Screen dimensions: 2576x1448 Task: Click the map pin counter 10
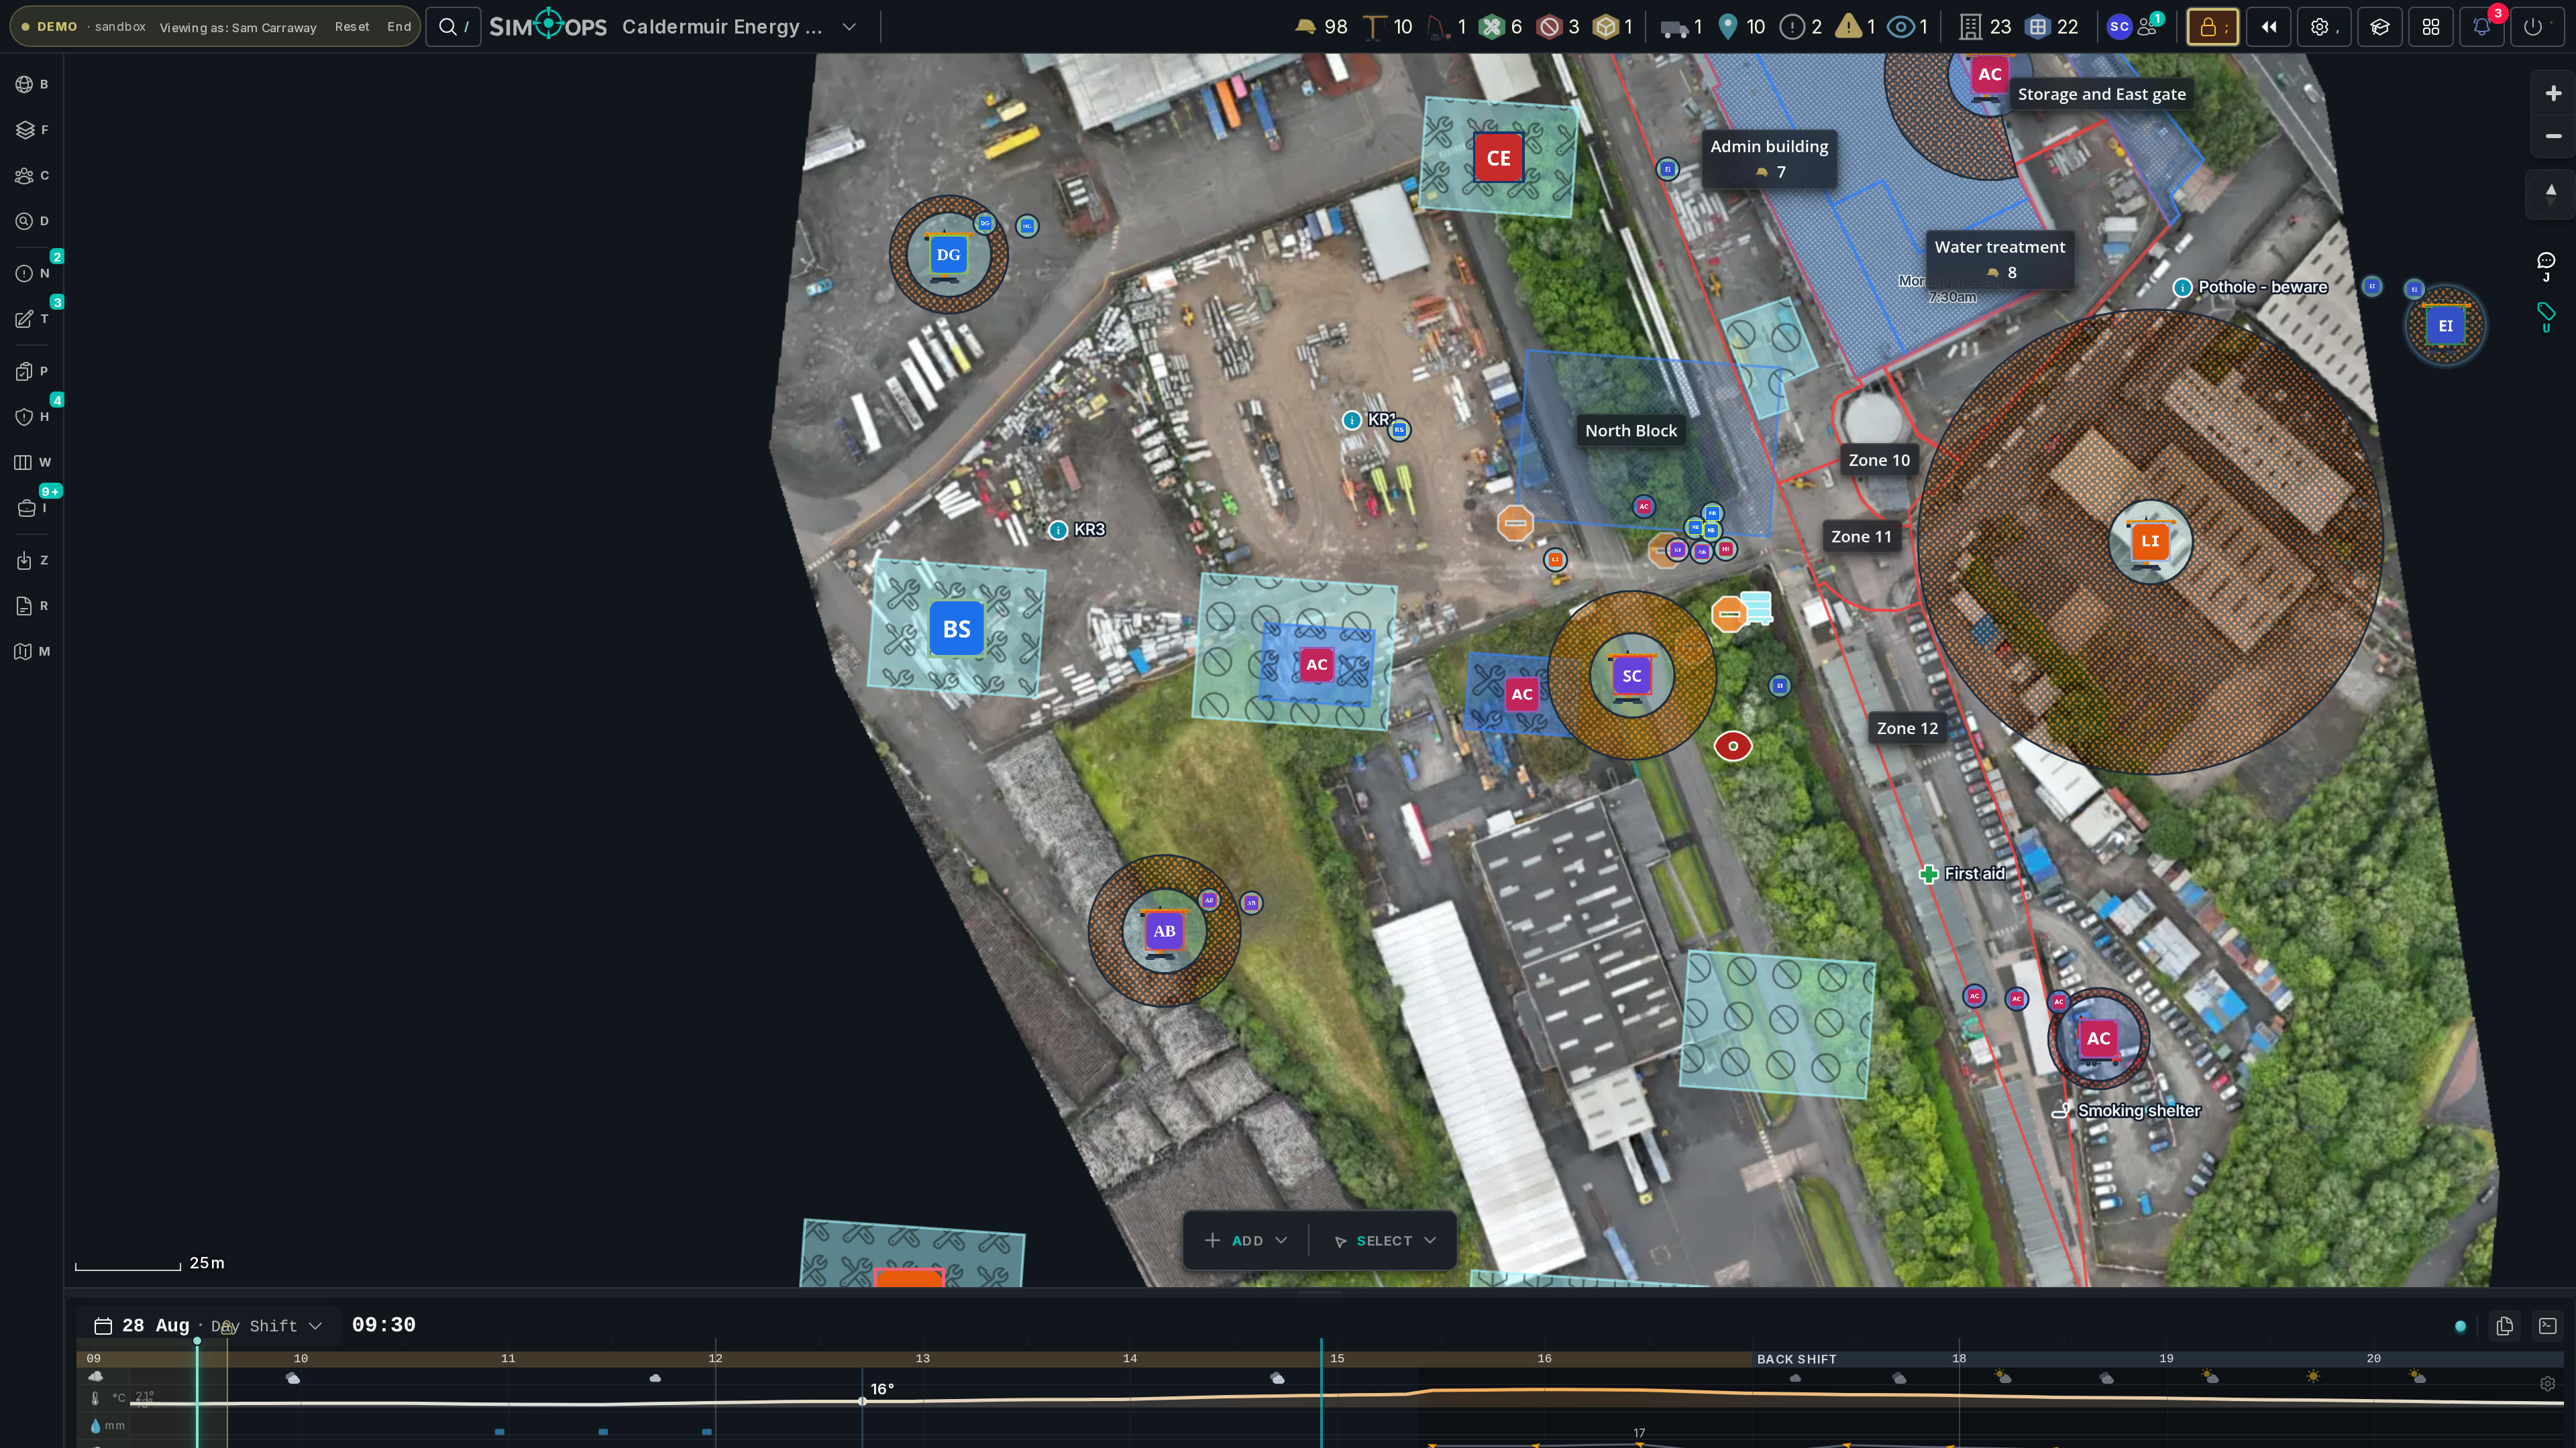click(x=1742, y=27)
